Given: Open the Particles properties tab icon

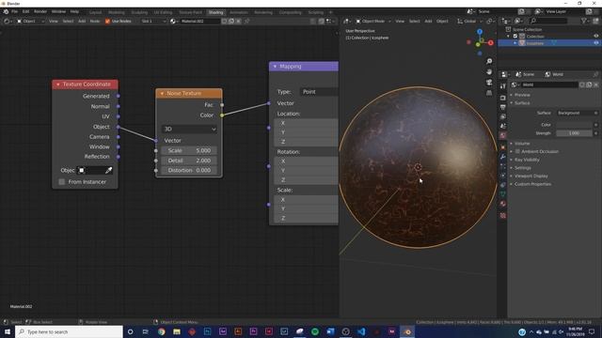Looking at the screenshot, I should (503, 166).
